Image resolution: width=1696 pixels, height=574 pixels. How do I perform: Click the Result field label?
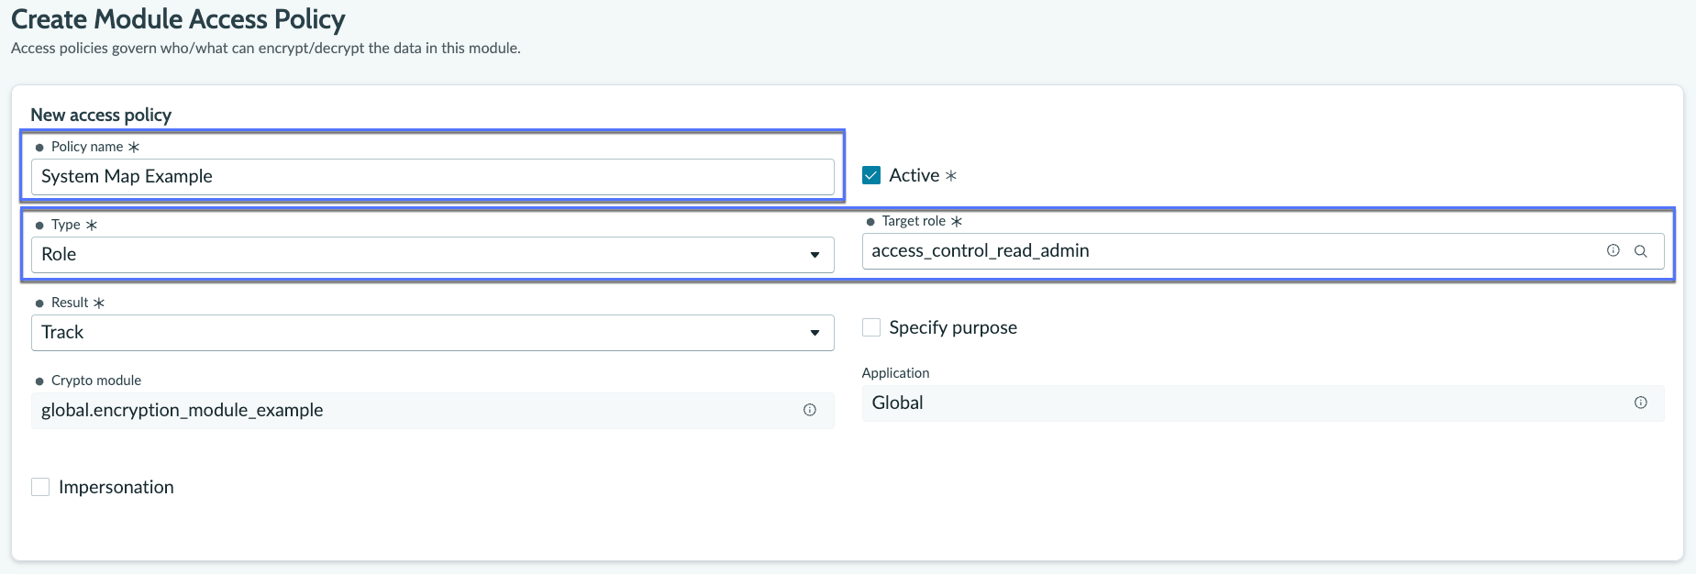(70, 303)
